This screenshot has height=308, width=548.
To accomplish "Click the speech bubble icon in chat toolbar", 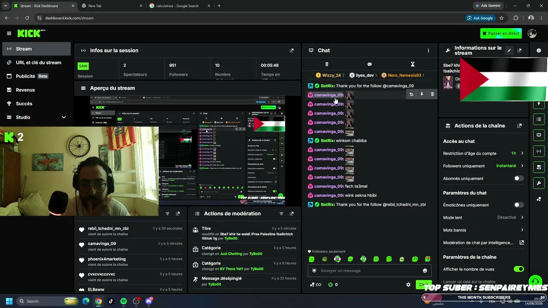I will click(x=369, y=65).
